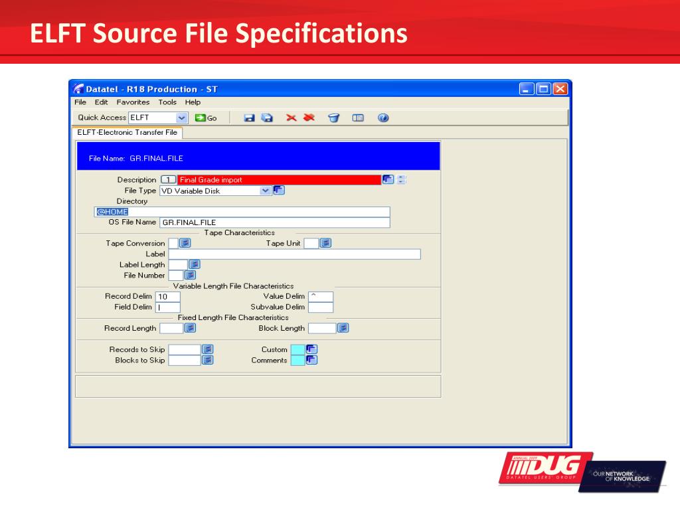Close the Datatel window

[x=560, y=89]
